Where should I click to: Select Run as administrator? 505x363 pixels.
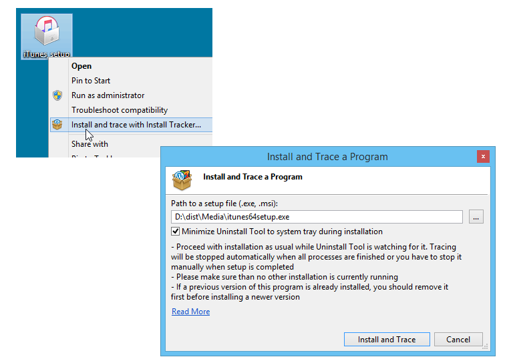click(108, 95)
